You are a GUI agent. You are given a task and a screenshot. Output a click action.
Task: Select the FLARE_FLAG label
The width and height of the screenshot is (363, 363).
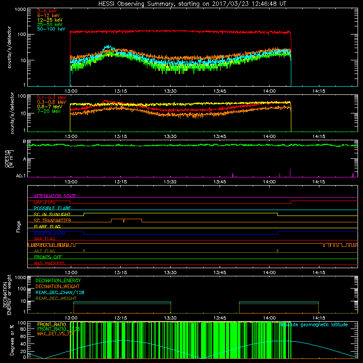coord(47,226)
